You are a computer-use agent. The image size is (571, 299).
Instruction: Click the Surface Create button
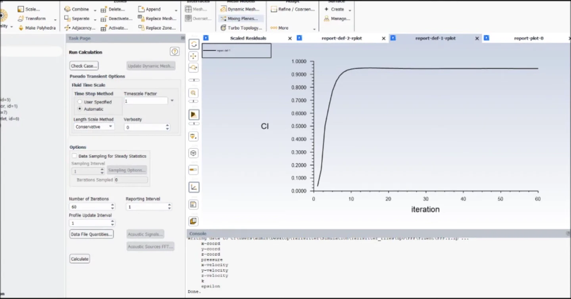[334, 9]
